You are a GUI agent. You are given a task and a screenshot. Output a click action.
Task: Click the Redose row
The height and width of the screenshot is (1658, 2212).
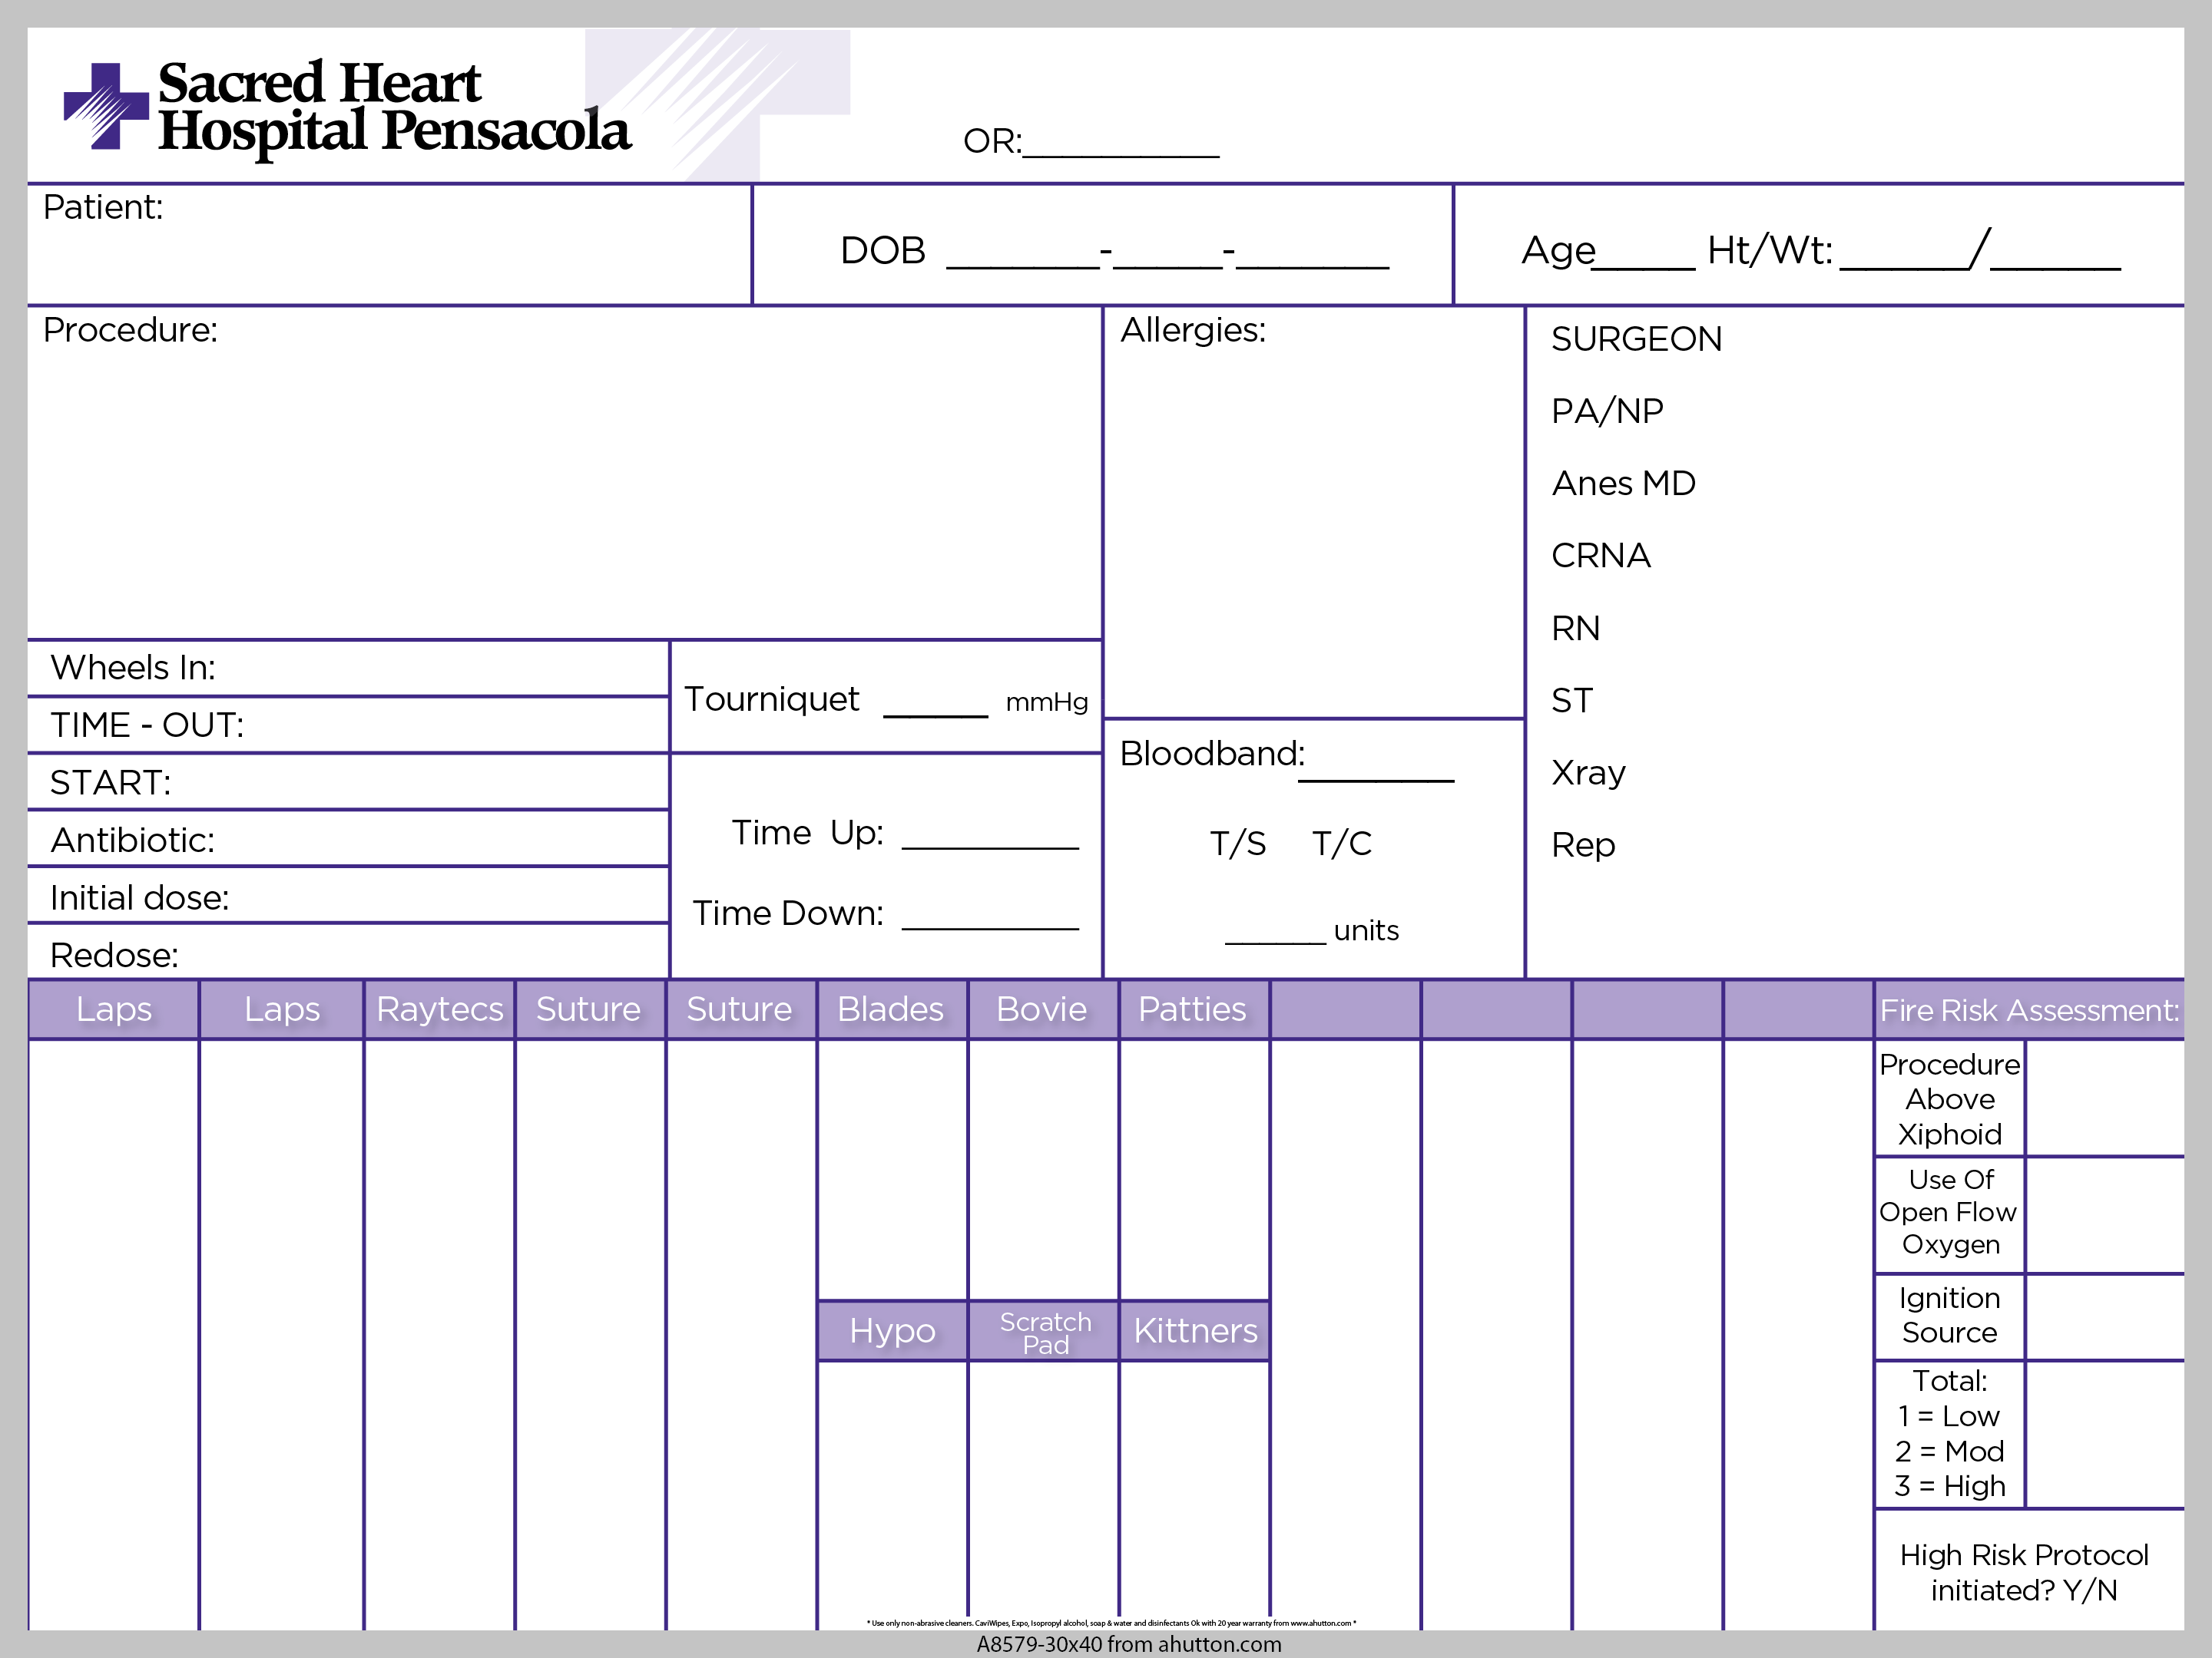(348, 953)
